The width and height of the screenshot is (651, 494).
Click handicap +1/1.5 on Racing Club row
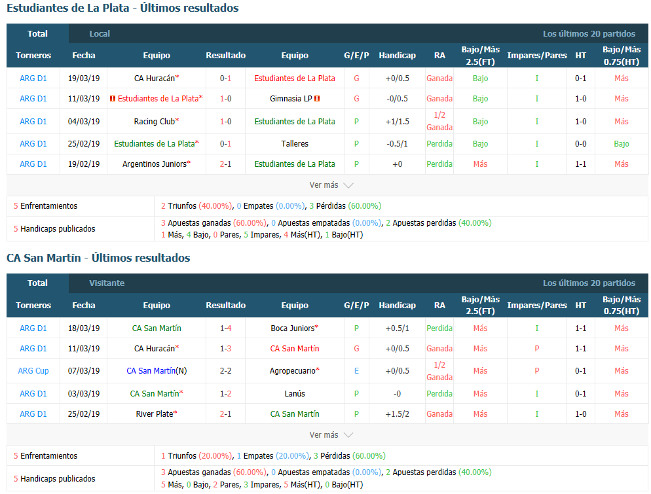(x=398, y=122)
